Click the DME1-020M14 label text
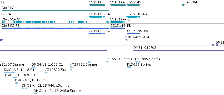Viewport: 224px width, 95px height. click(137, 37)
